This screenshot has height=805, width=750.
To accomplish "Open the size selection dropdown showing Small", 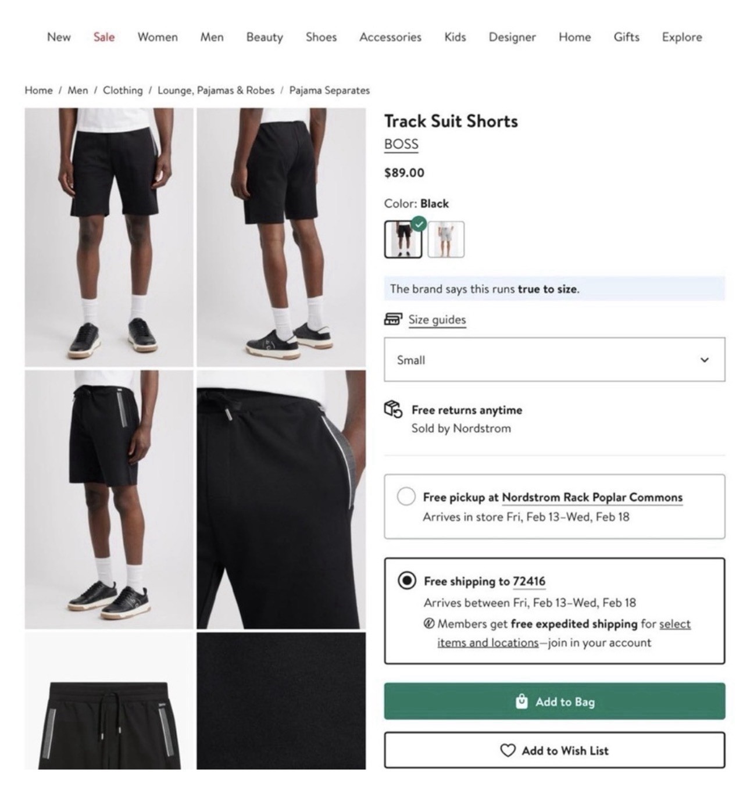I will tap(553, 360).
